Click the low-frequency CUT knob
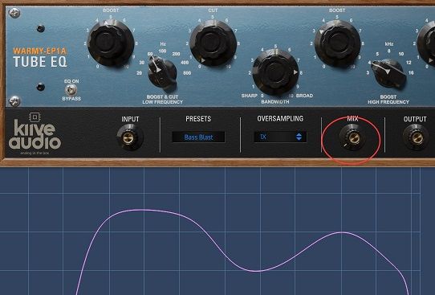 [213, 43]
